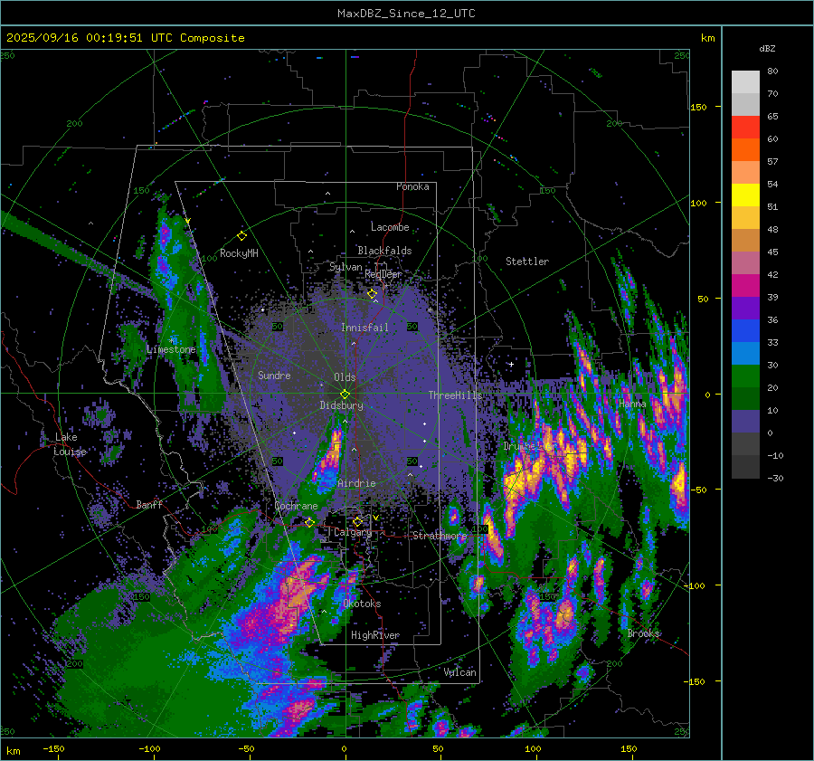814x761 pixels.
Task: Click the Lacombe city label
Action: [x=390, y=227]
